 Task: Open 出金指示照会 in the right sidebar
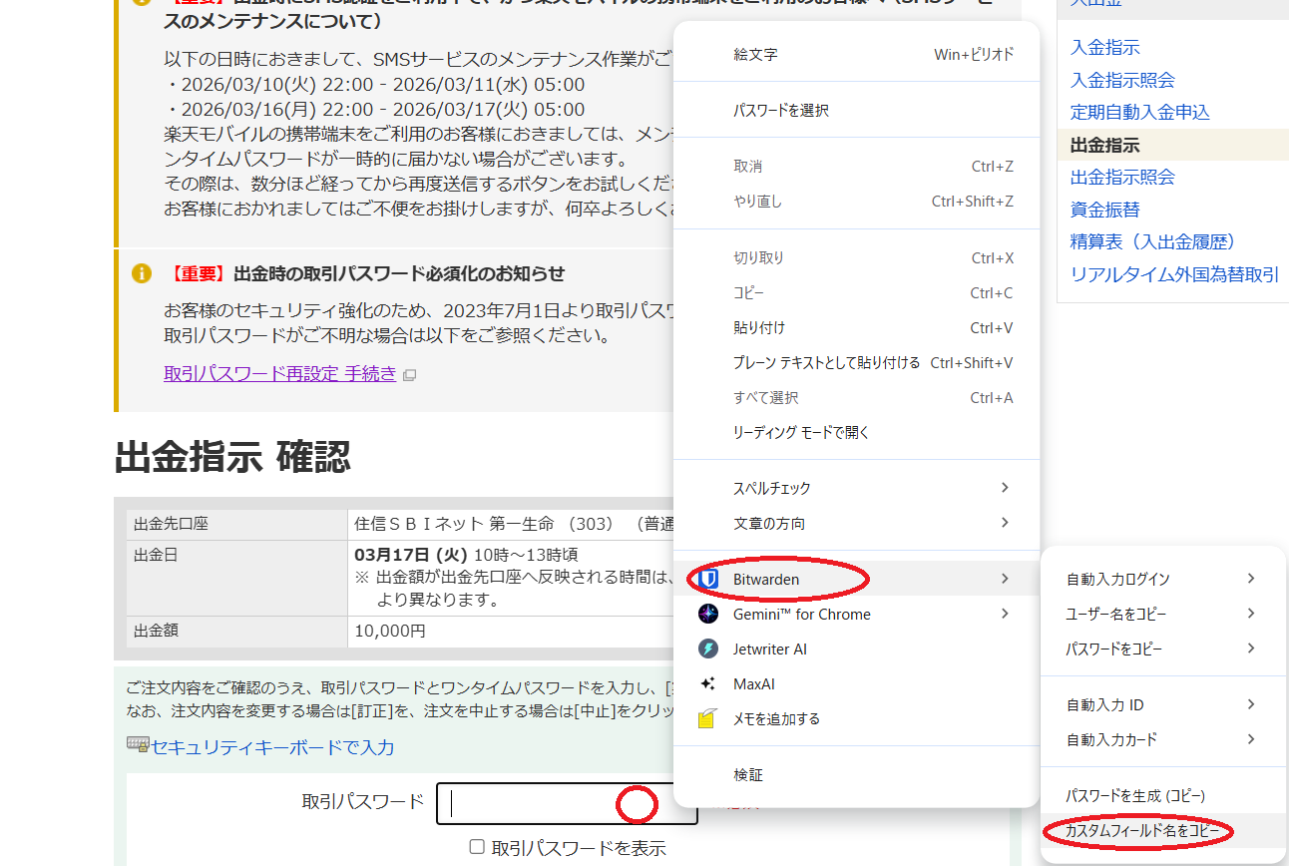(x=1122, y=177)
